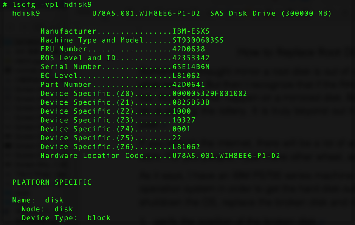Click the Part Number value 42D0641
Viewport: 355px width, 225px height.
click(189, 85)
